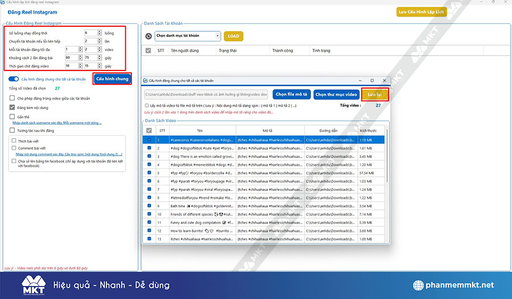The width and height of the screenshot is (512, 299).
Task: Sort by the Mô tả column header
Action: coord(270,131)
